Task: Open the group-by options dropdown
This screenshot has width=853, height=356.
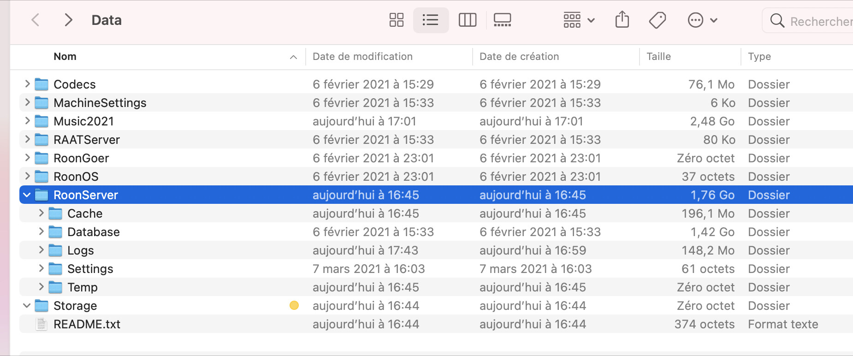Action: 579,20
